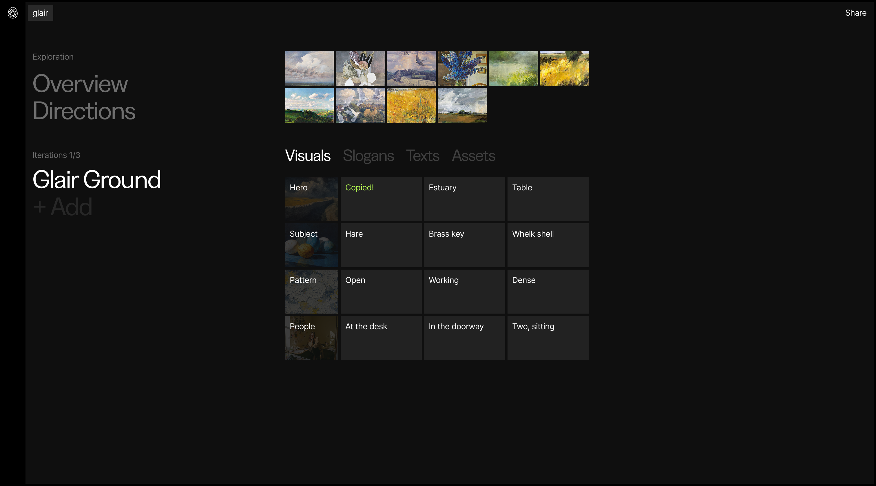Image resolution: width=876 pixels, height=486 pixels.
Task: Go to the Directions section
Action: pyautogui.click(x=84, y=111)
